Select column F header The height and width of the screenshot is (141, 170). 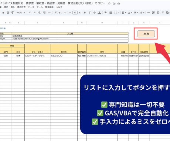64,23
